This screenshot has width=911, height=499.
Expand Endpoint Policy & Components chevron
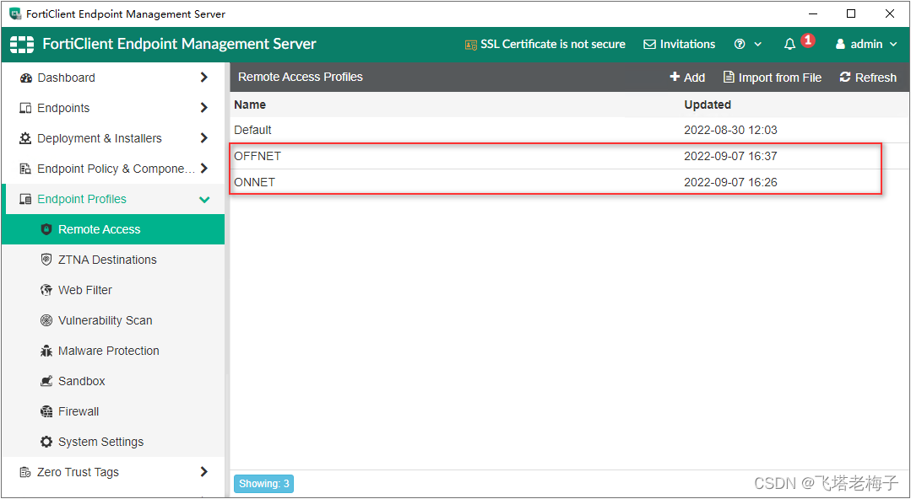coord(204,169)
